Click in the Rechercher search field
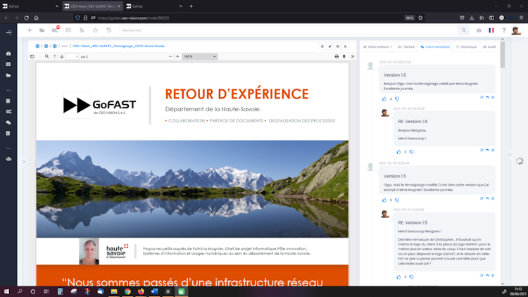 coord(289,30)
